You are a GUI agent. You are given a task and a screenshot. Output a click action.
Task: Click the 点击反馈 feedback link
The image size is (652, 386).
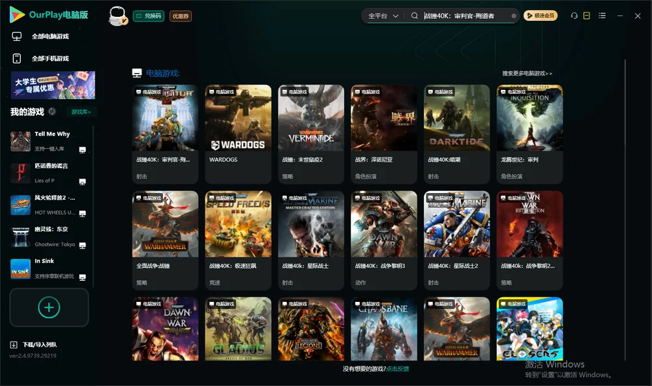[x=398, y=369]
